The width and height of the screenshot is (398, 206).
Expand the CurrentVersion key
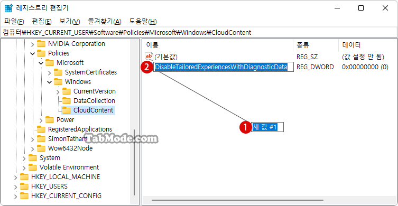point(58,91)
